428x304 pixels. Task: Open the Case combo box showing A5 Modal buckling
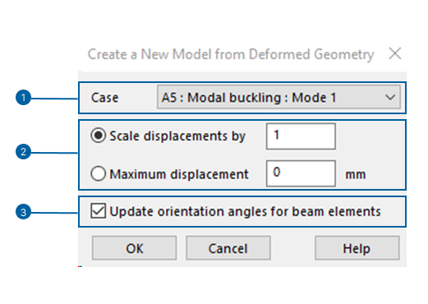coord(278,97)
